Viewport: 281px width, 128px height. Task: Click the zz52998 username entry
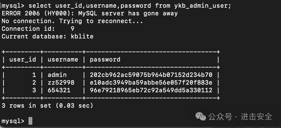(x=61, y=82)
